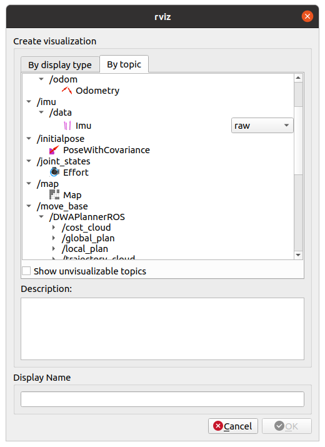Select the By topic tab
The width and height of the screenshot is (325, 447).
coord(124,64)
